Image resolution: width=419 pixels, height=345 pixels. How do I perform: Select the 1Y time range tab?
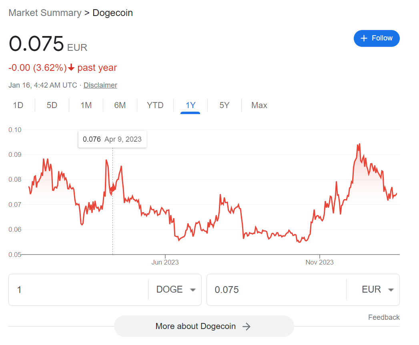[x=190, y=105]
